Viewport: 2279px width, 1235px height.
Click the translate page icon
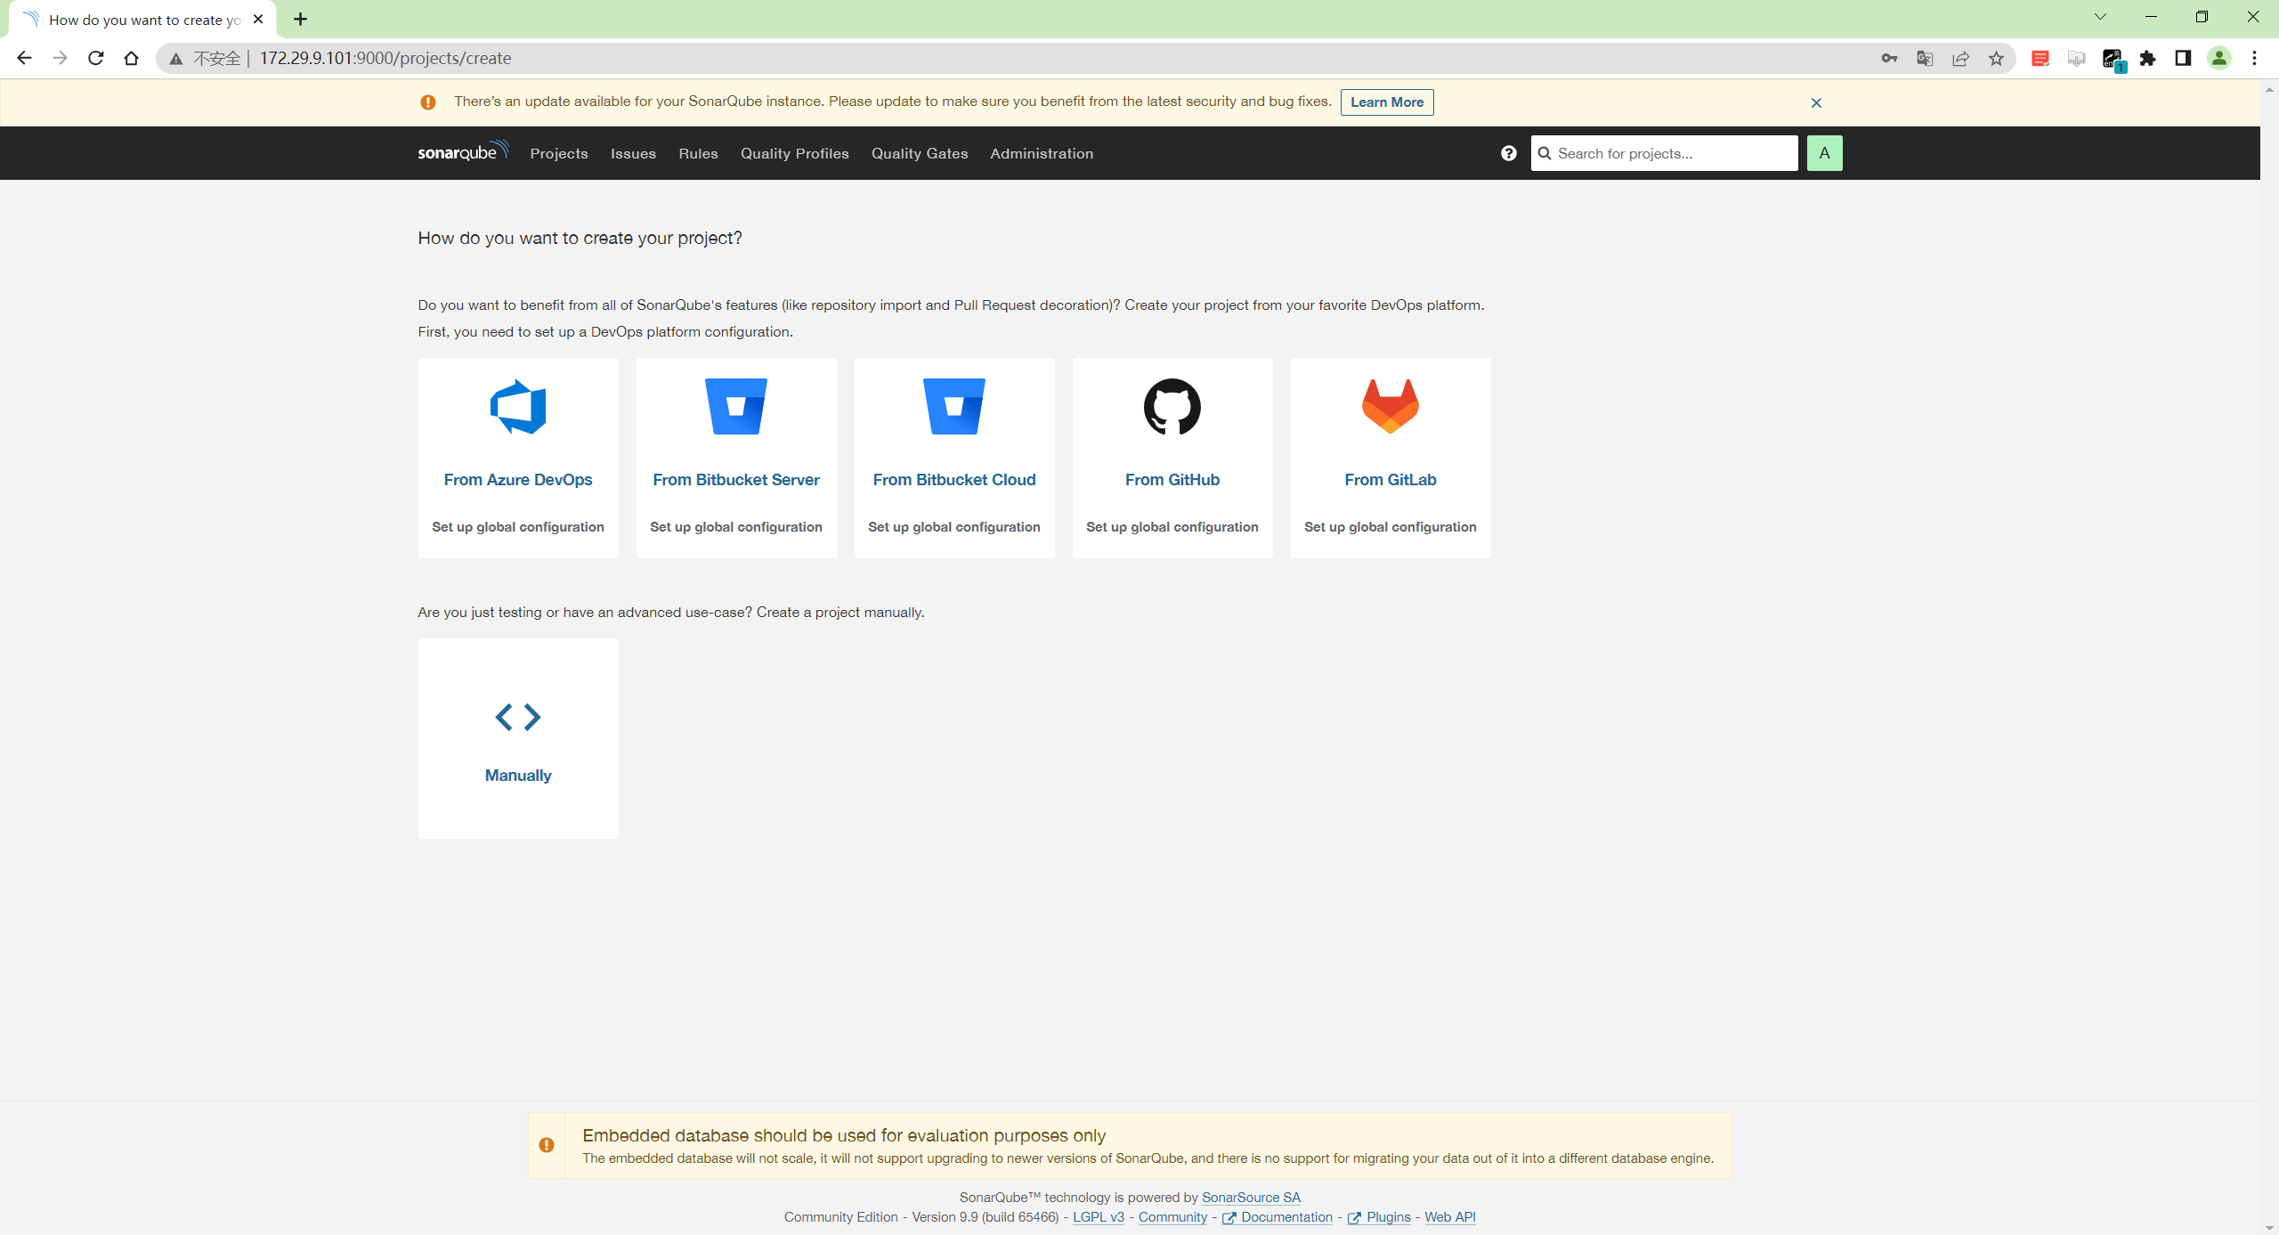tap(1925, 58)
